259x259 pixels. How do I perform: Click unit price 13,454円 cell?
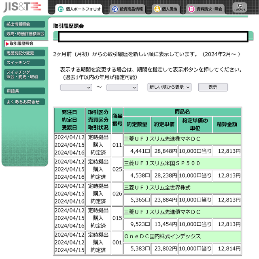point(164,224)
